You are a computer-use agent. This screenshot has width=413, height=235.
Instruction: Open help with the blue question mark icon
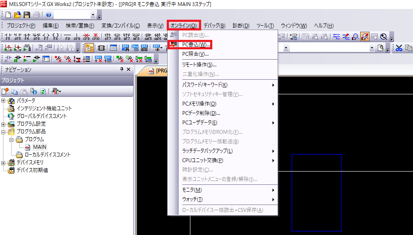(x=49, y=15)
